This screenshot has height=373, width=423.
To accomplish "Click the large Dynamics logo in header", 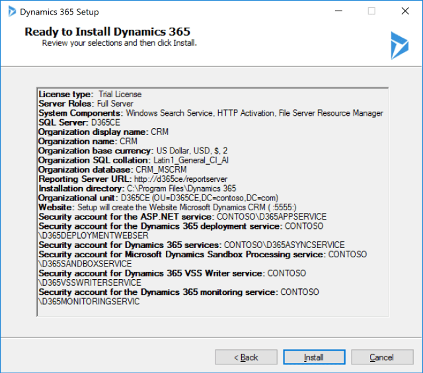I will [x=399, y=46].
